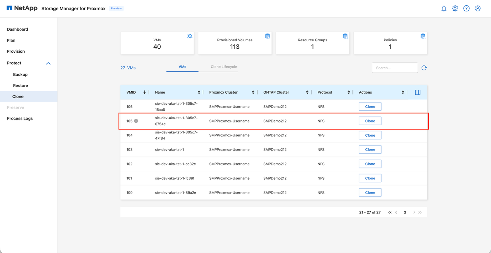Click the NetApp logo
This screenshot has width=491, height=253.
(21, 8)
